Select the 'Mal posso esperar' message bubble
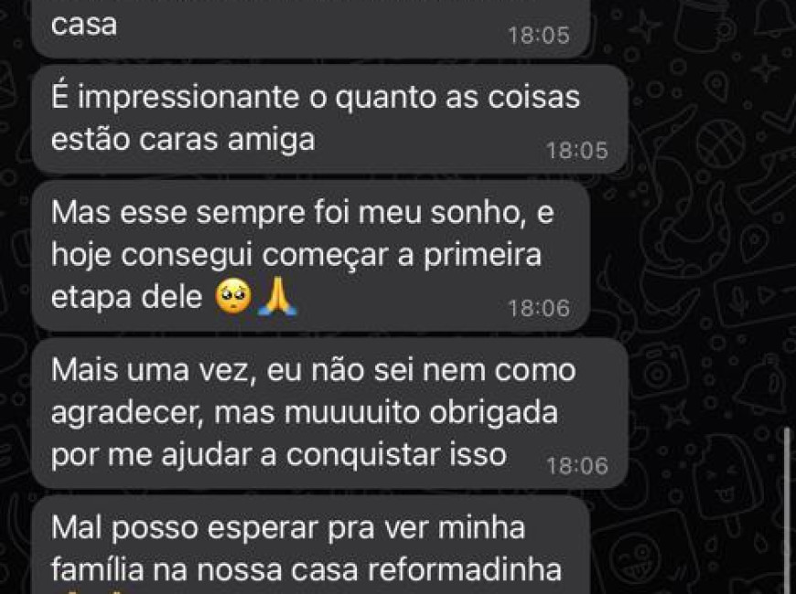 [x=311, y=546]
